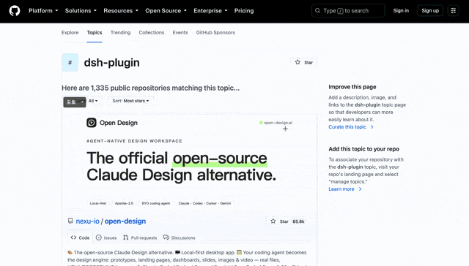
Task: Expand the Solutions dropdown
Action: [x=81, y=11]
